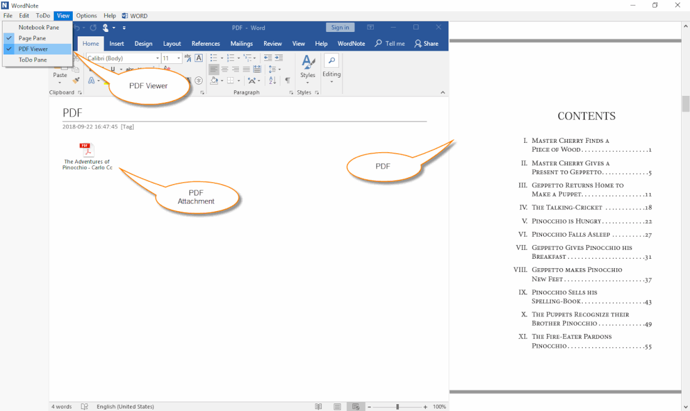
Task: Click the ribbon display options icon
Action: point(371,27)
